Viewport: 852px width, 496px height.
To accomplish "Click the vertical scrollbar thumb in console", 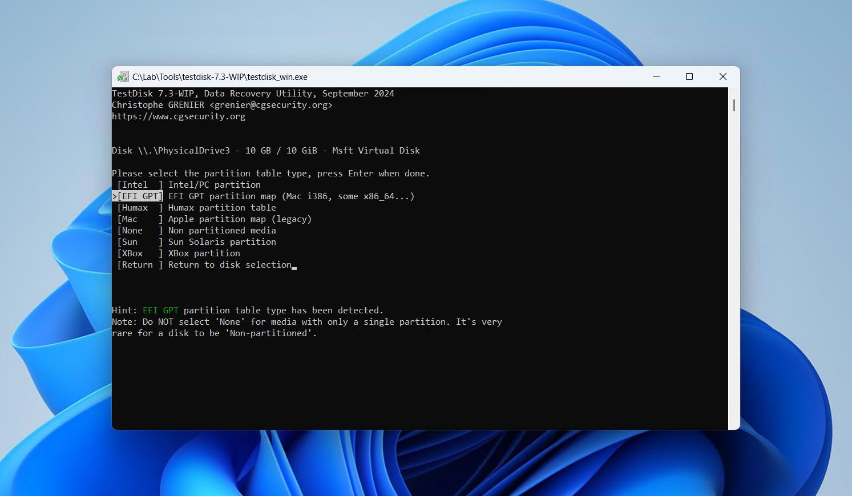I will 734,106.
